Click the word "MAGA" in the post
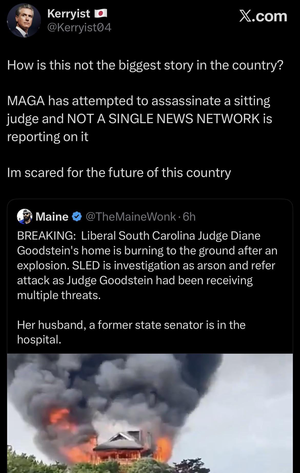The width and height of the screenshot is (300, 473). (x=26, y=101)
